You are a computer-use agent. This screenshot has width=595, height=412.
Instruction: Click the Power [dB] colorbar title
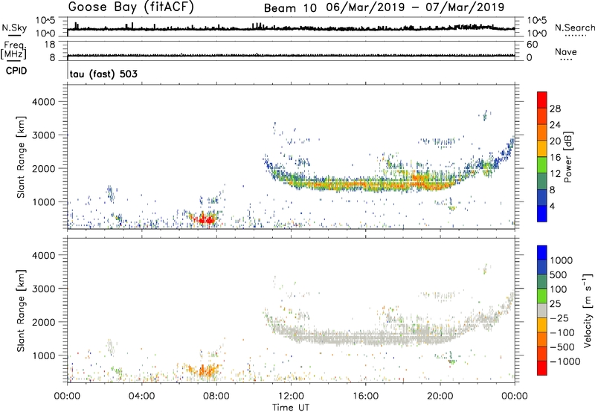[567, 157]
